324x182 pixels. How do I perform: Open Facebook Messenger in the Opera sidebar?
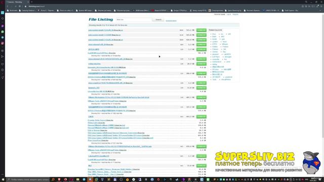(3, 26)
